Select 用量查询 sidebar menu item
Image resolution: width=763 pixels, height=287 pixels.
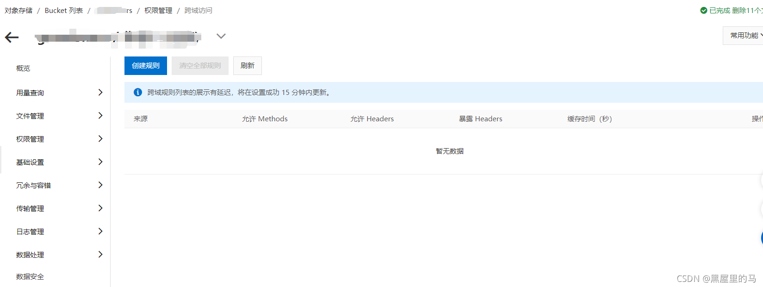[30, 93]
